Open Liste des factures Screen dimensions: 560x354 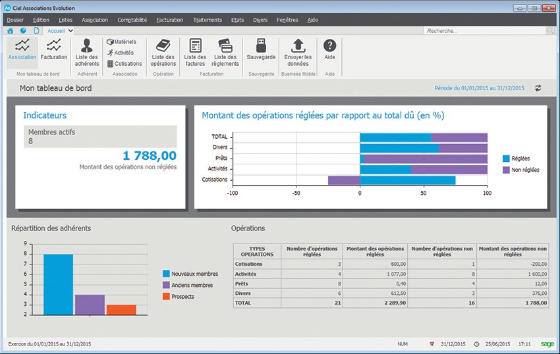click(x=195, y=51)
